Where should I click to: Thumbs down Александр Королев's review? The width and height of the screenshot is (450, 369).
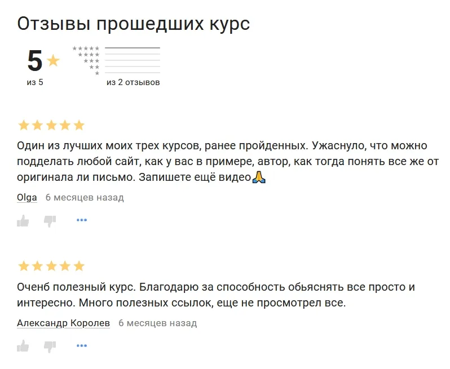[x=50, y=346]
